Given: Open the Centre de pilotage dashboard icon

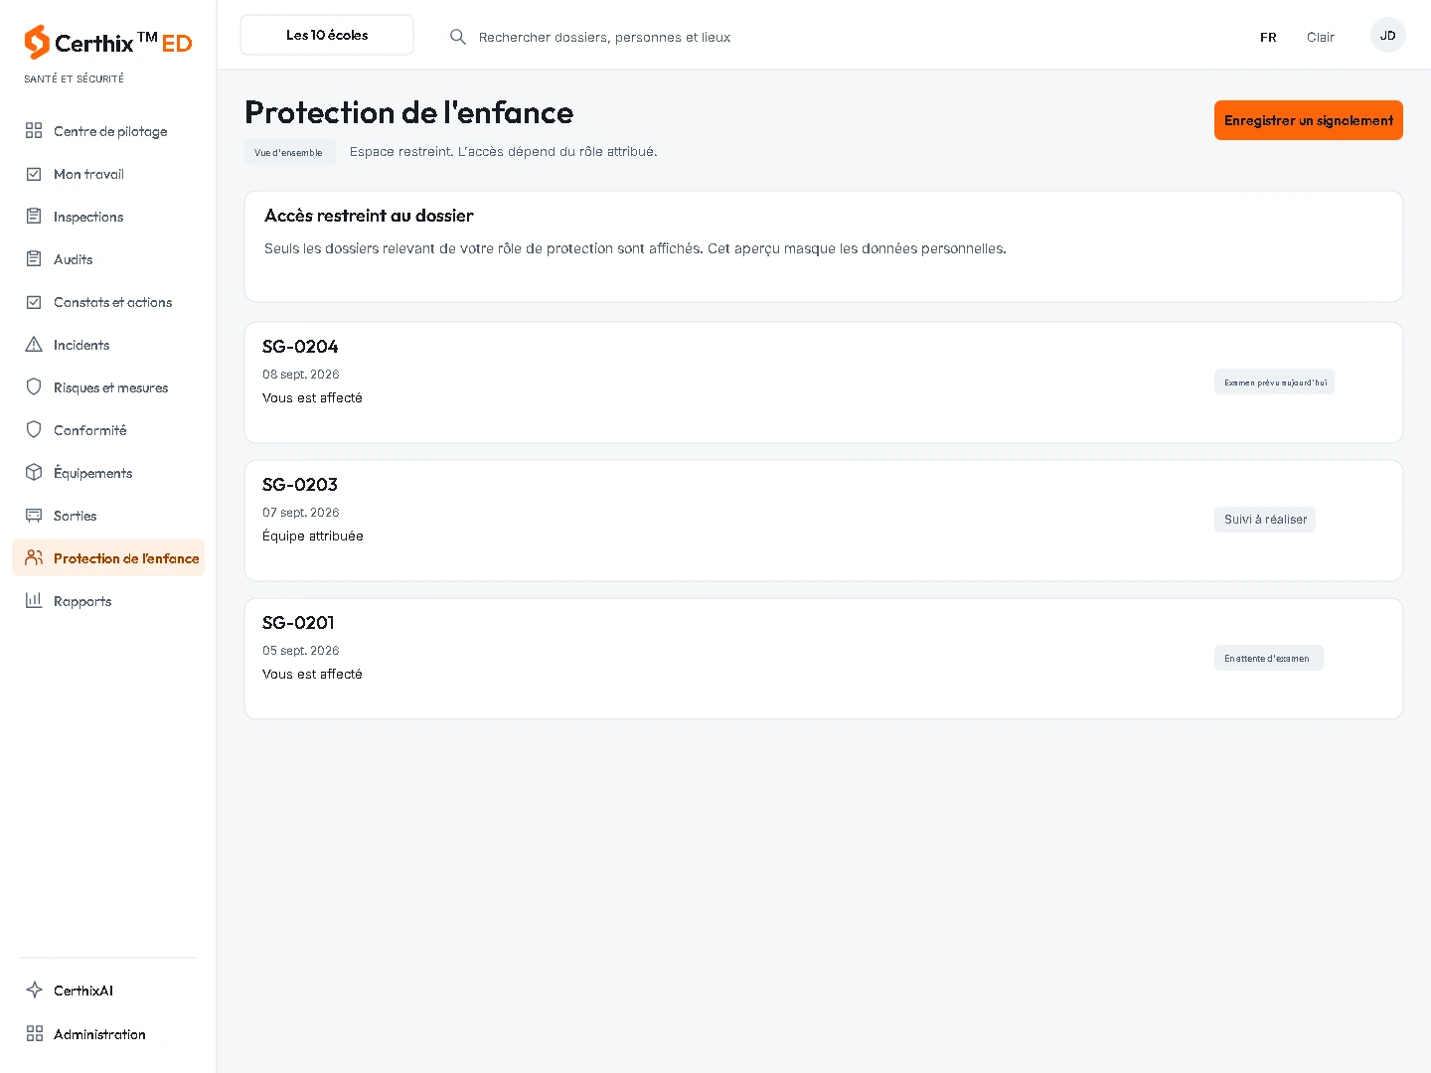Looking at the screenshot, I should (x=34, y=131).
